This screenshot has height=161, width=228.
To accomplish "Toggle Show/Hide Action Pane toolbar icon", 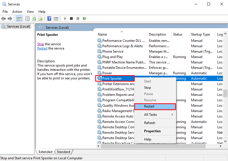I will 56,18.
